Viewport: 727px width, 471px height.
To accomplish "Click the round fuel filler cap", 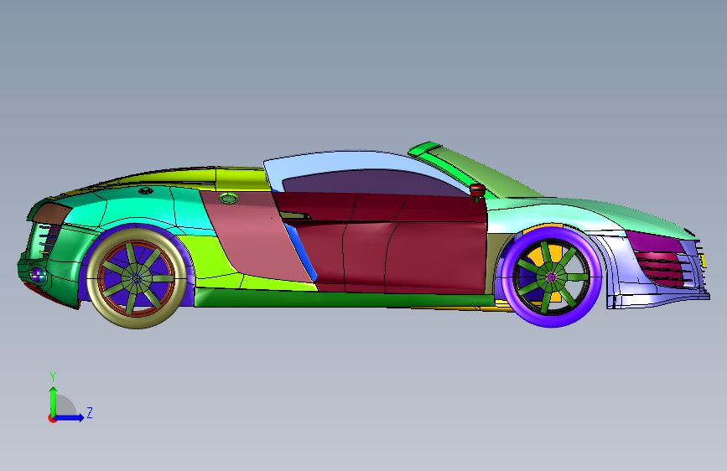I will coord(228,199).
